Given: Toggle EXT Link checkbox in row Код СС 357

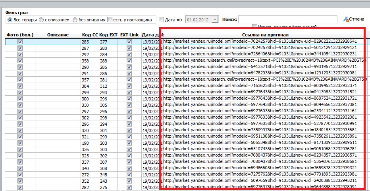Looking at the screenshot, I should [x=129, y=80].
